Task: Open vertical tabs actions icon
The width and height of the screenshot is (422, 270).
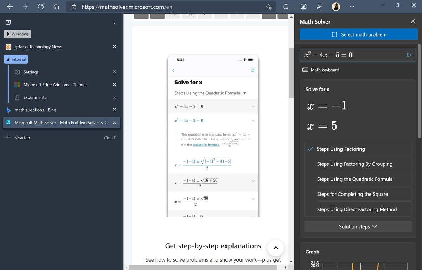Action: coord(8,22)
